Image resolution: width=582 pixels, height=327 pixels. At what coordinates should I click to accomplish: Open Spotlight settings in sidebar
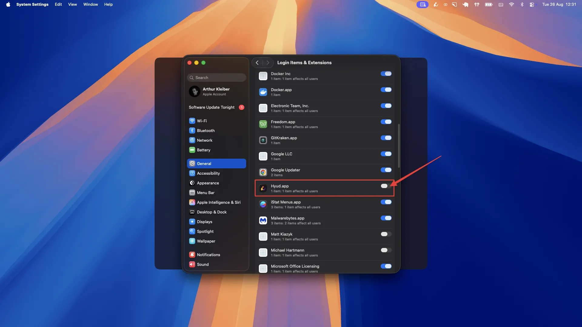(x=205, y=231)
